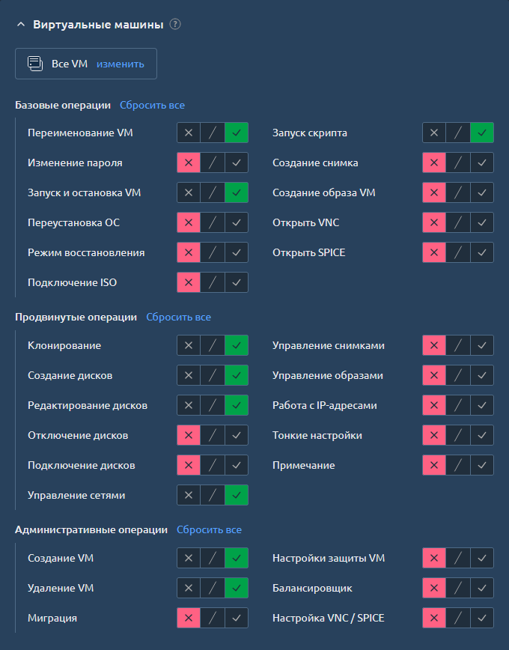Viewport: 509px width, 650px height.
Task: Click the Все VM stacked-windows icon
Action: click(x=35, y=64)
